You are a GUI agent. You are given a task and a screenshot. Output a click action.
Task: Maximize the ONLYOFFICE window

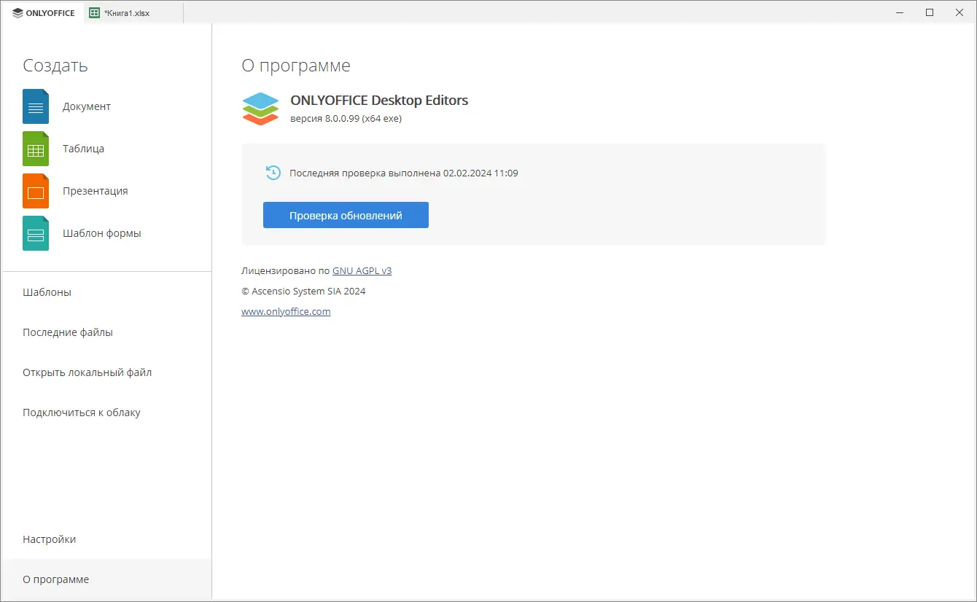point(930,12)
